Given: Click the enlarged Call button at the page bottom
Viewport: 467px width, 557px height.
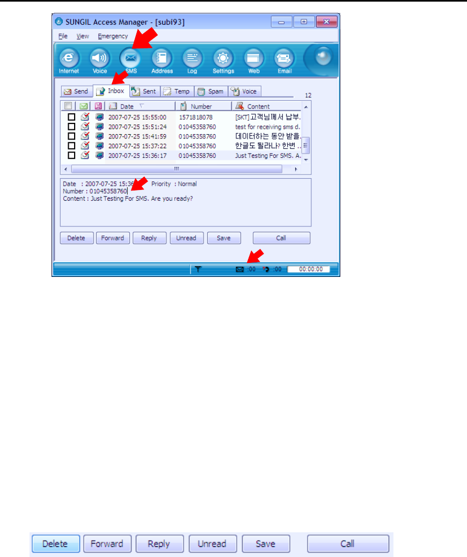Looking at the screenshot, I should pyautogui.click(x=348, y=544).
